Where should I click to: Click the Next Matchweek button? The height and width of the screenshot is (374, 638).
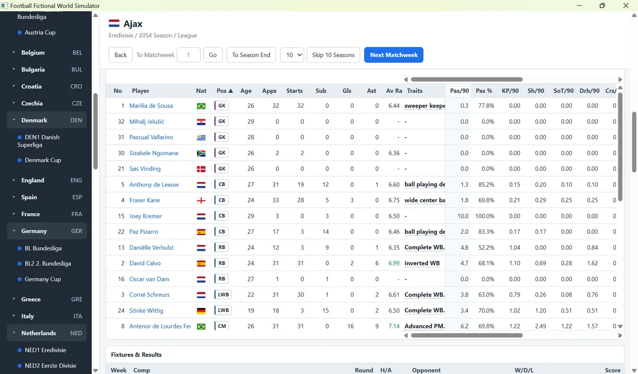click(394, 55)
